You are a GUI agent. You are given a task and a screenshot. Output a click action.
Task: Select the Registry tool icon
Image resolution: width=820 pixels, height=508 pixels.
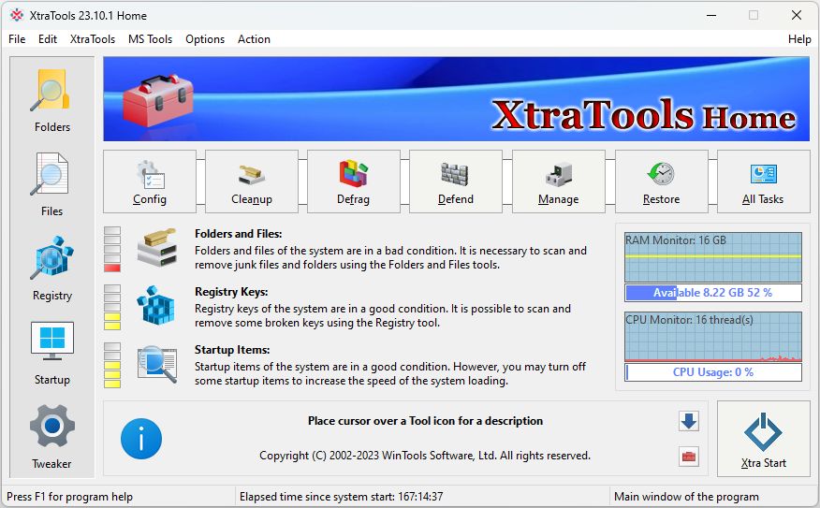coord(51,269)
